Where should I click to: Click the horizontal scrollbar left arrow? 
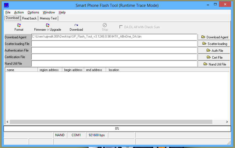pyautogui.click(x=7, y=122)
